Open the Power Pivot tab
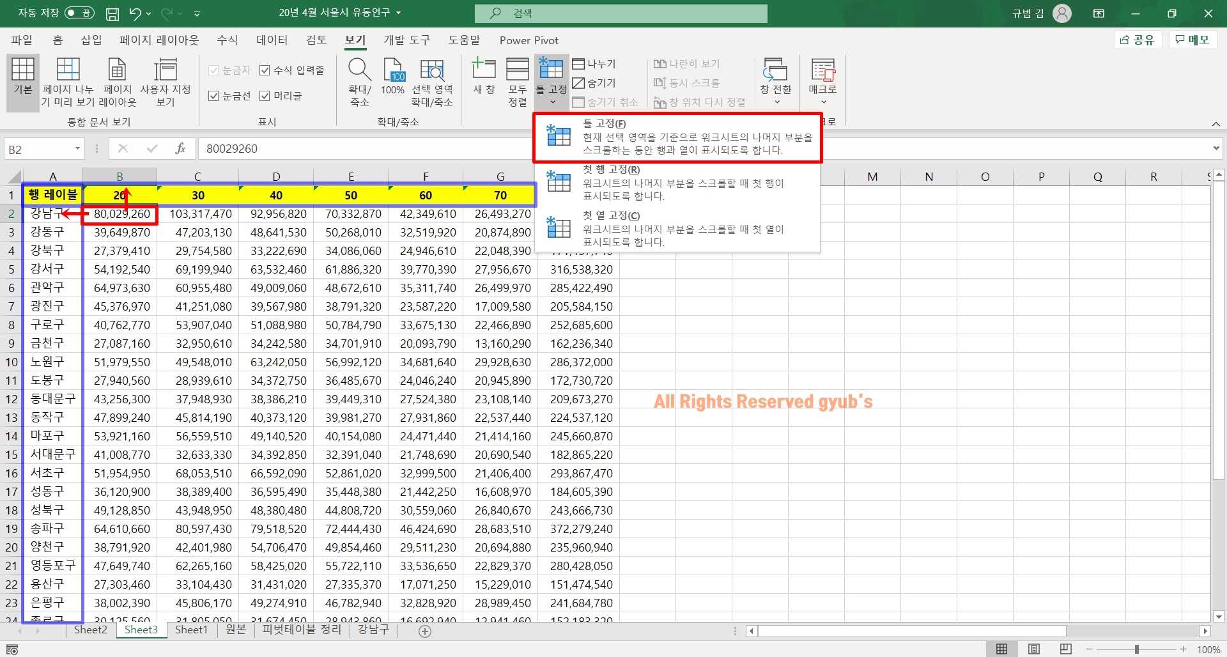The image size is (1227, 657). coord(529,40)
